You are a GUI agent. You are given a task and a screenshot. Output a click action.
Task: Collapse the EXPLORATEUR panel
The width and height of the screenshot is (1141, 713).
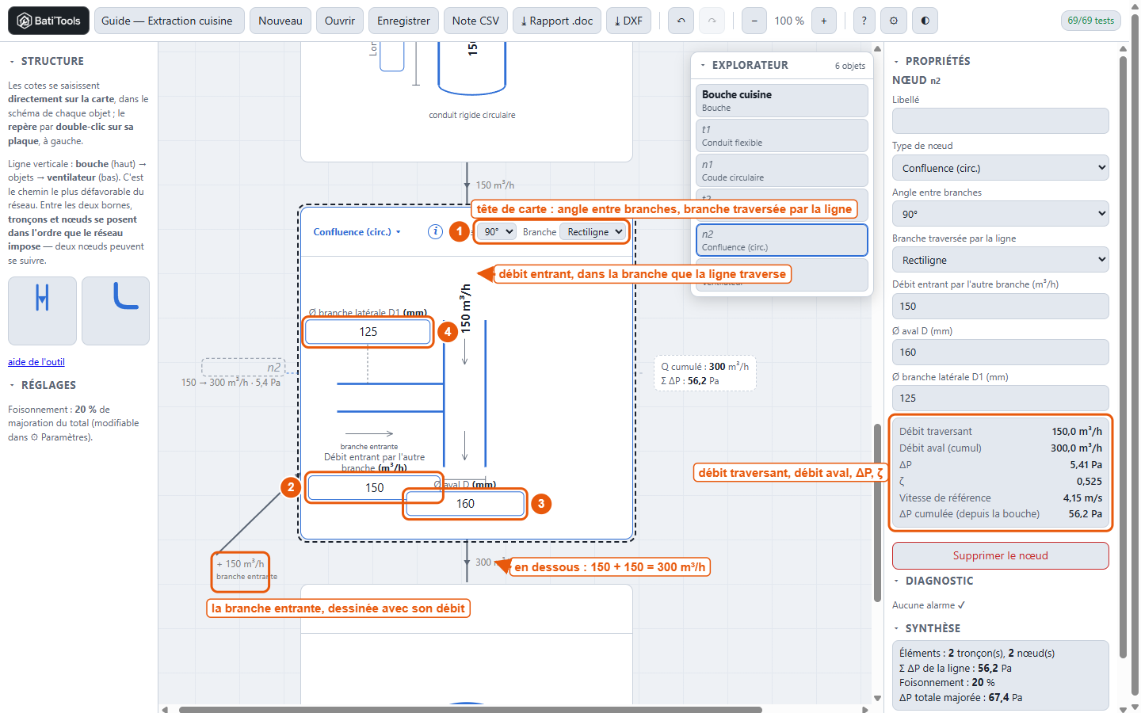(702, 65)
